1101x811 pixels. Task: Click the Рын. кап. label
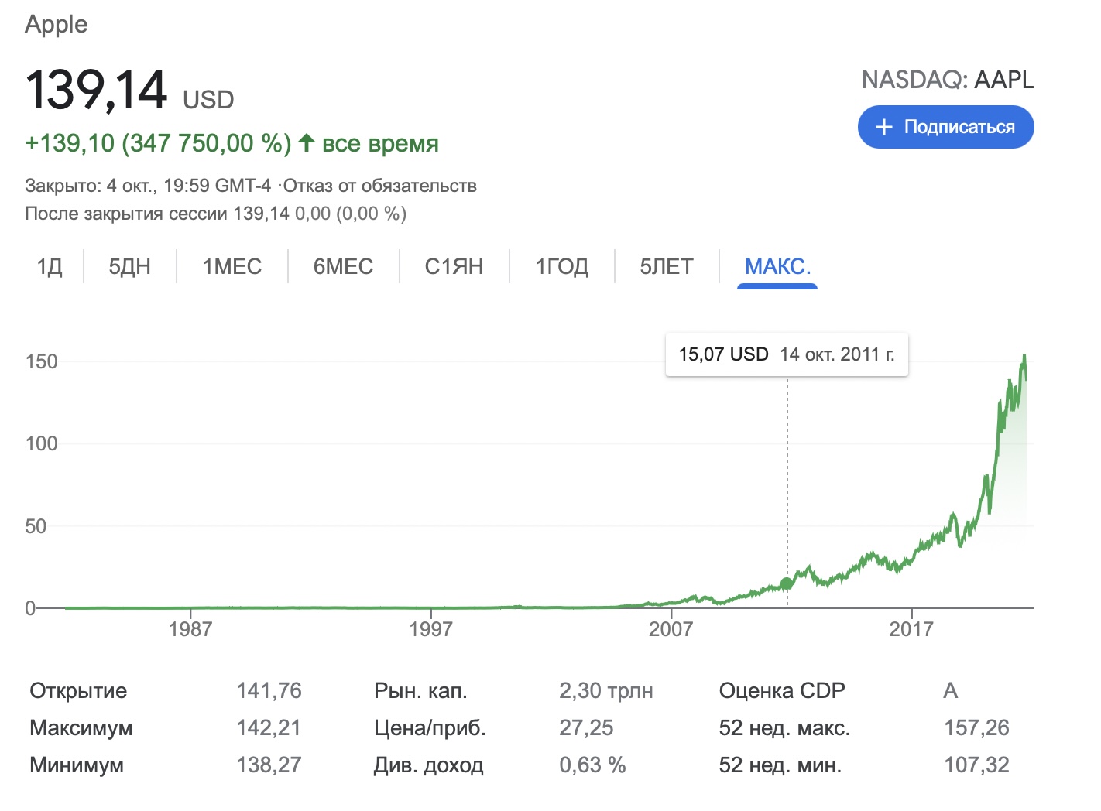tap(420, 690)
